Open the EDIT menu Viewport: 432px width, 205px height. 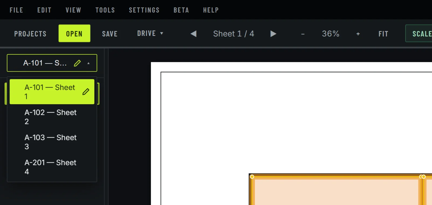(44, 10)
